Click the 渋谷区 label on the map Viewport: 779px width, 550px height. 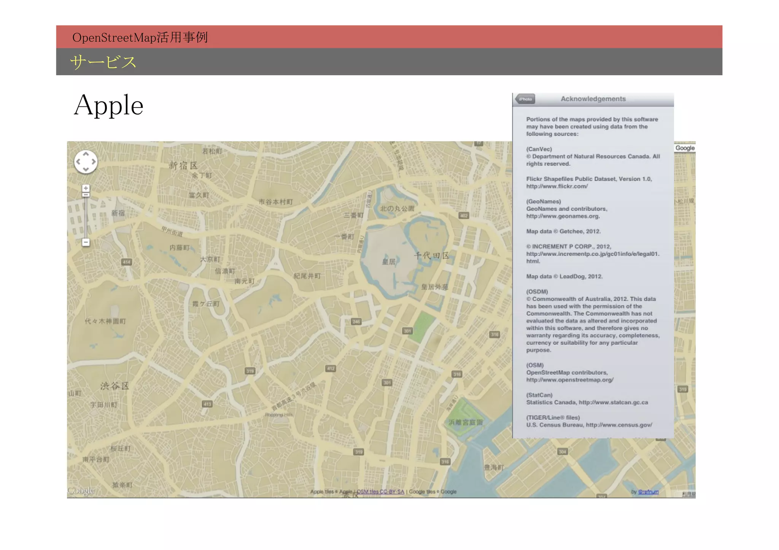(x=114, y=386)
